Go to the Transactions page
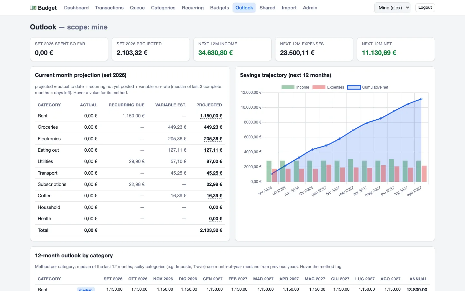 109,8
